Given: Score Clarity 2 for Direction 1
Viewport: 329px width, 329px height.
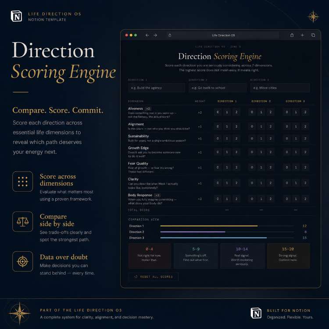Looking at the screenshot, I should [x=236, y=183].
